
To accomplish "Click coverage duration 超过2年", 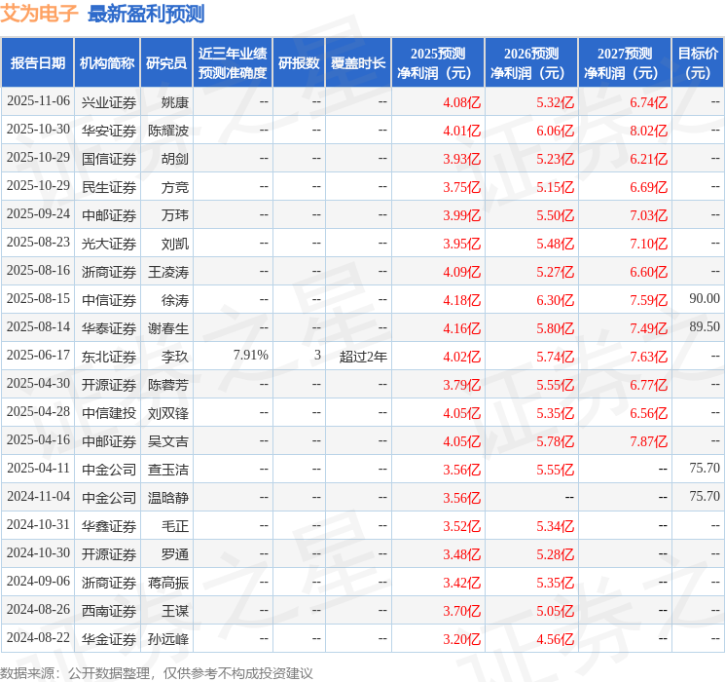I will [x=363, y=357].
